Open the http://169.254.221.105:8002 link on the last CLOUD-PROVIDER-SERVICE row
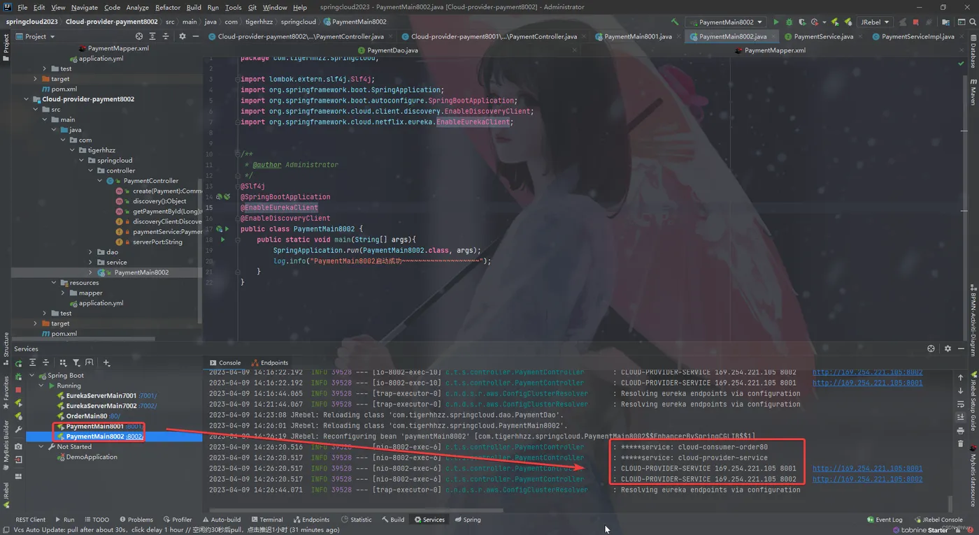979x535 pixels. [x=867, y=479]
